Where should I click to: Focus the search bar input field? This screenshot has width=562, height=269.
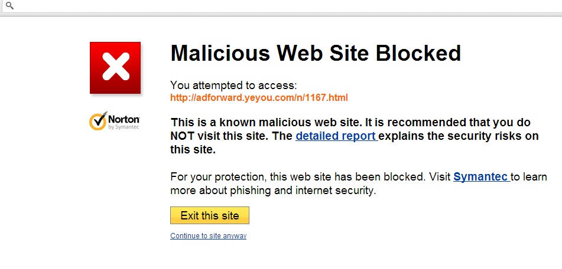[283, 6]
